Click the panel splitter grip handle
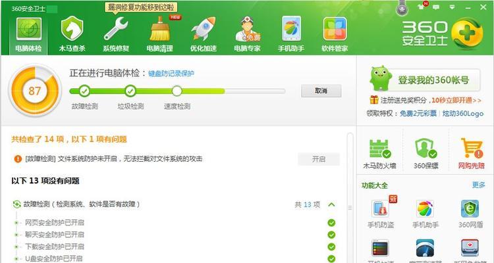Image resolution: width=494 pixels, height=263 pixels. [350, 208]
